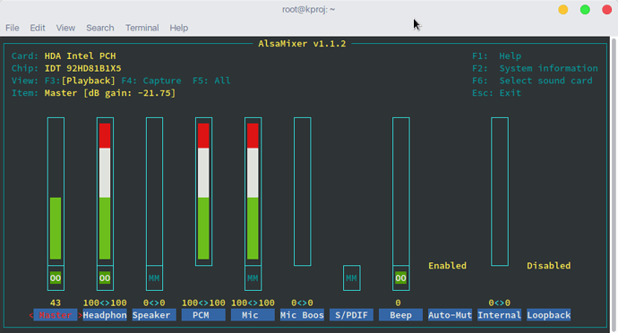Unmute the Mic channel MM indicator
Screen dimensions: 618x333
coord(253,278)
